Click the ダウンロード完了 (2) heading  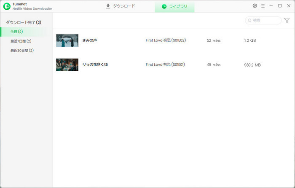pyautogui.click(x=24, y=22)
